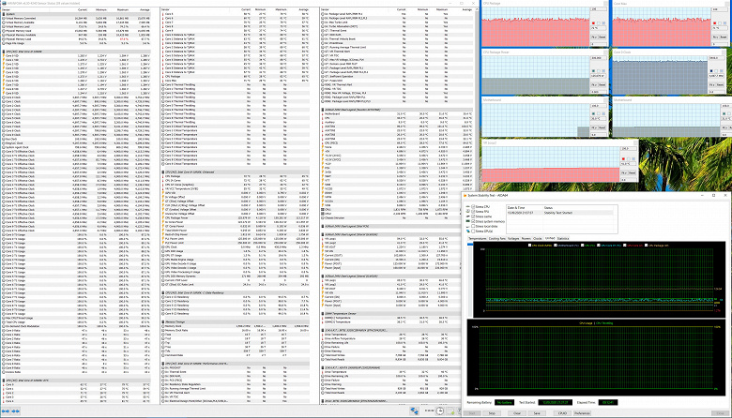Image resolution: width=732 pixels, height=418 pixels.
Task: Toggle CPU Clock legend checkbox in AIDA64 graph
Action: pos(530,246)
